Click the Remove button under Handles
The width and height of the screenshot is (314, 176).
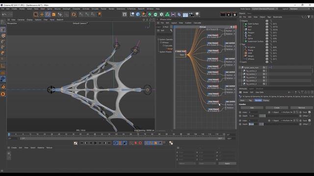(301, 108)
